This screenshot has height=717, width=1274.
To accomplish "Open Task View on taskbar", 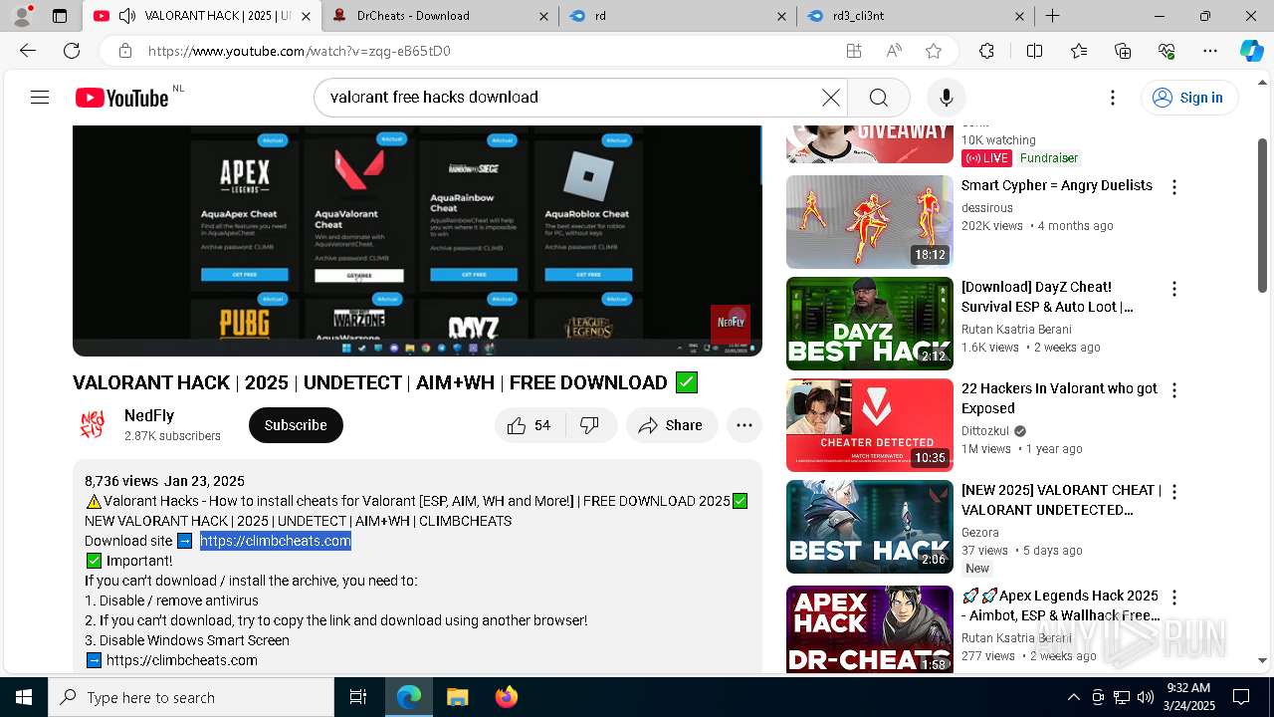I will click(x=358, y=697).
